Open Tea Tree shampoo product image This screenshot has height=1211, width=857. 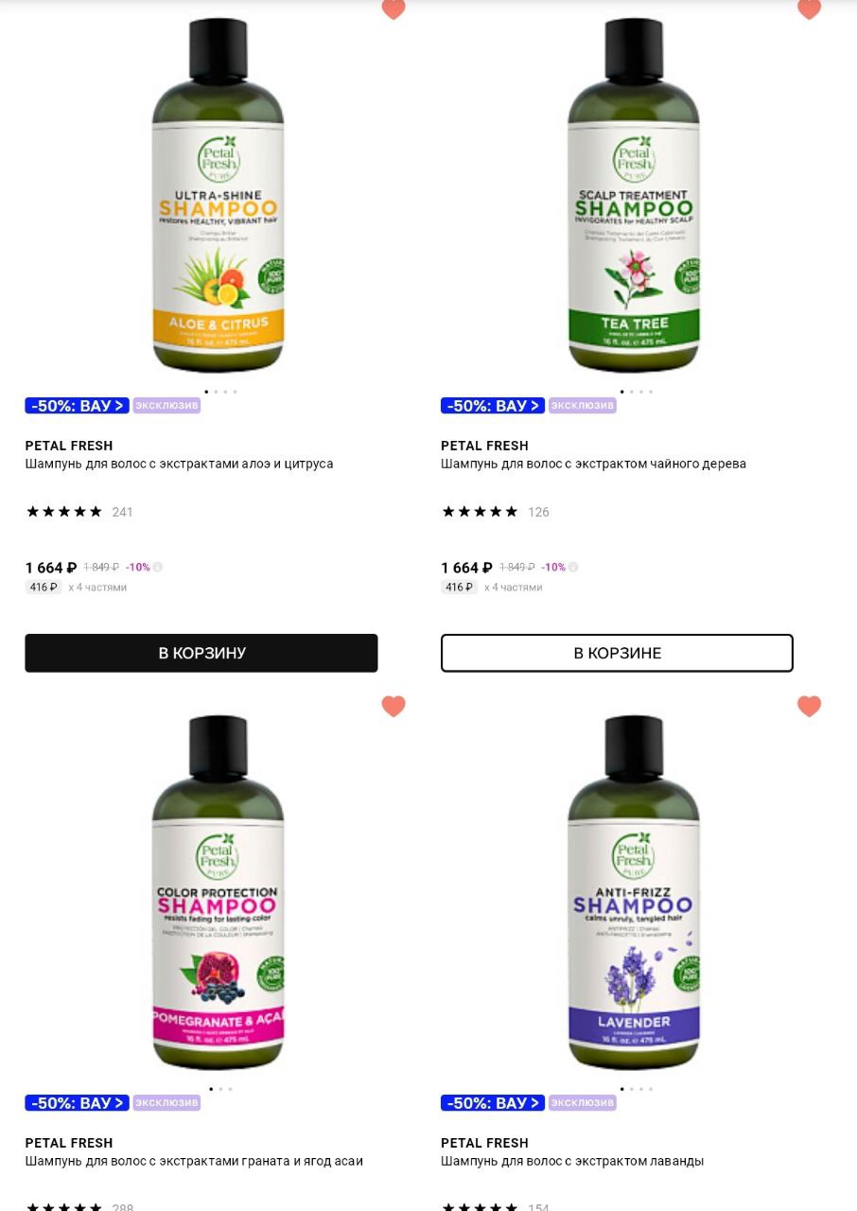pos(634,196)
